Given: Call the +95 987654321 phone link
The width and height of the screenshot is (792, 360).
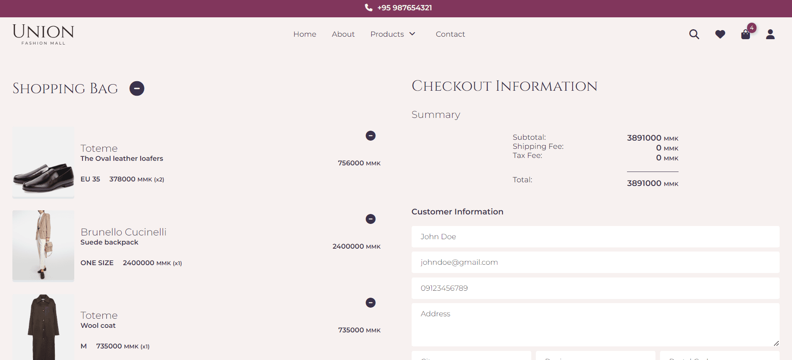Looking at the screenshot, I should point(404,8).
